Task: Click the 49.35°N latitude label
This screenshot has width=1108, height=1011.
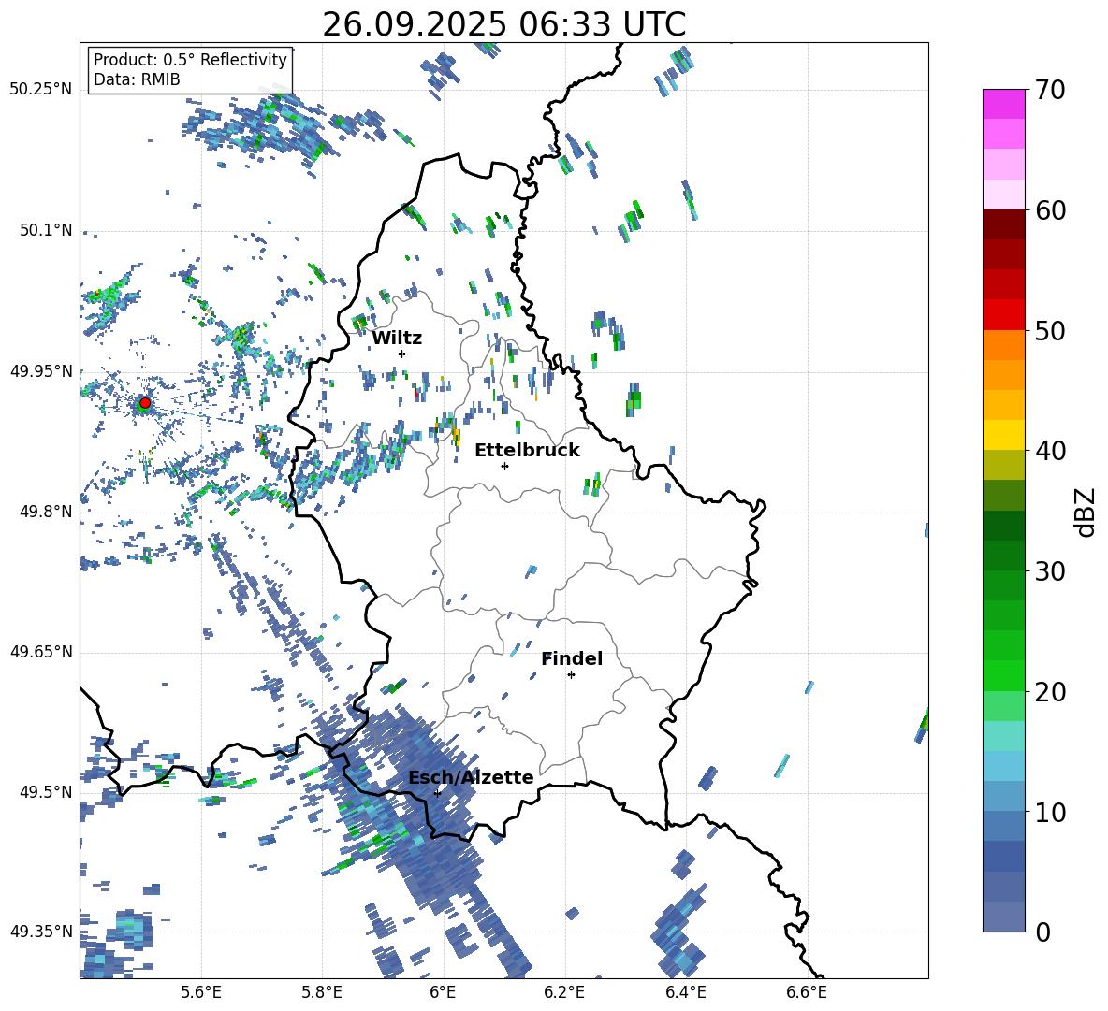Action: [41, 932]
